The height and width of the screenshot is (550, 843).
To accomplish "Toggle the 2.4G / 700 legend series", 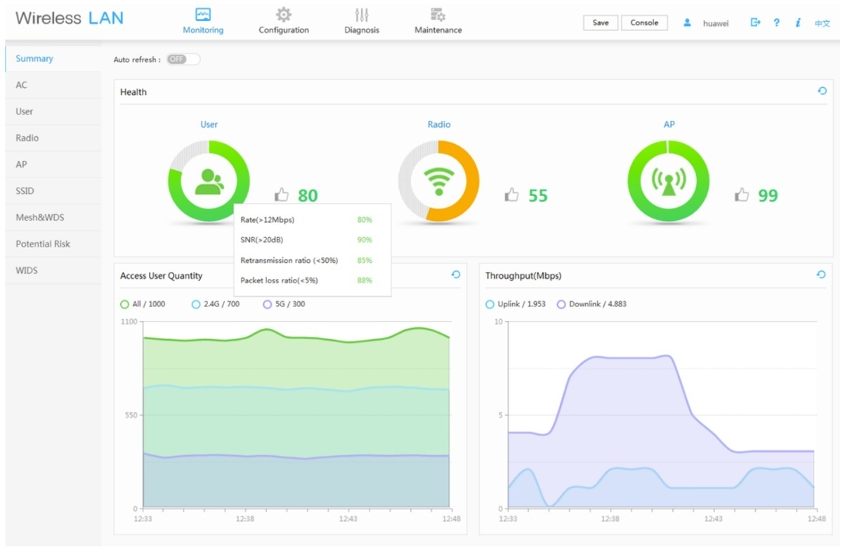I will [216, 304].
